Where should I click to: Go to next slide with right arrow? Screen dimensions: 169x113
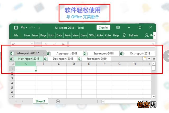[x=167, y=56]
